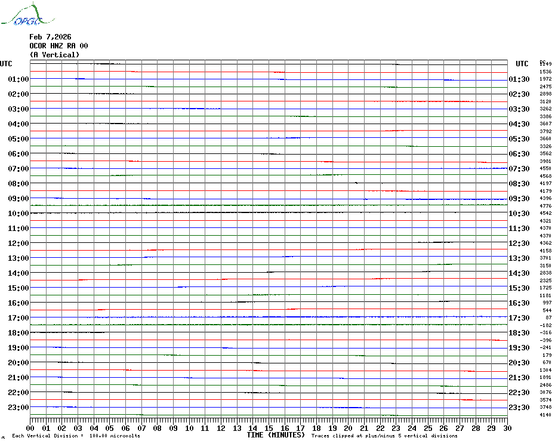Click the '12:00' hour label

tap(18, 243)
